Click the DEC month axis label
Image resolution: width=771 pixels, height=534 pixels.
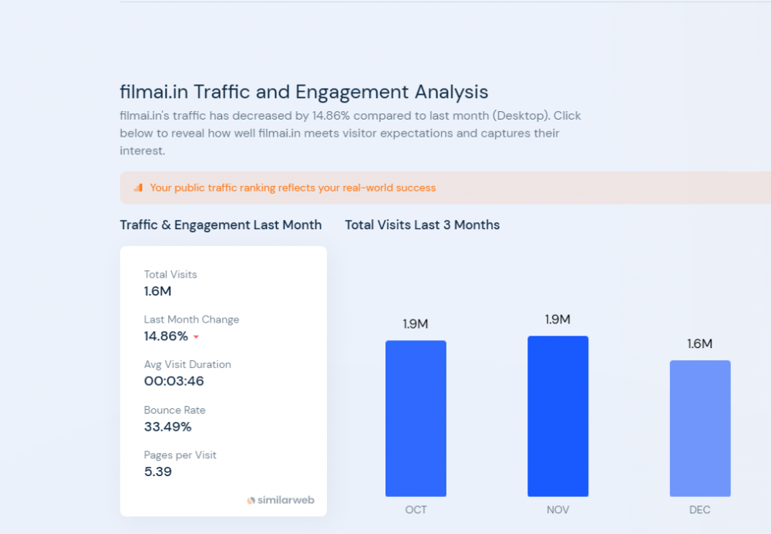tap(700, 510)
